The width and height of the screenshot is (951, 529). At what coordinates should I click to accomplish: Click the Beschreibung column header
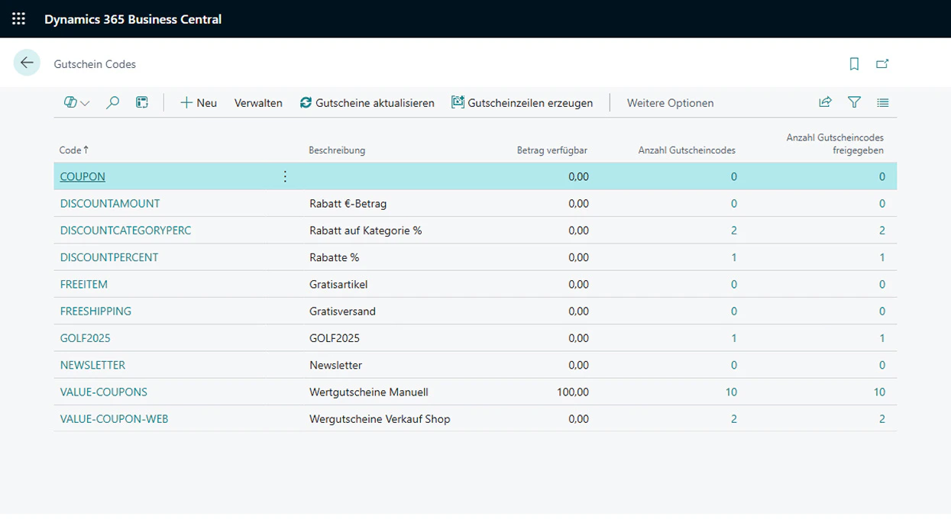tap(337, 150)
